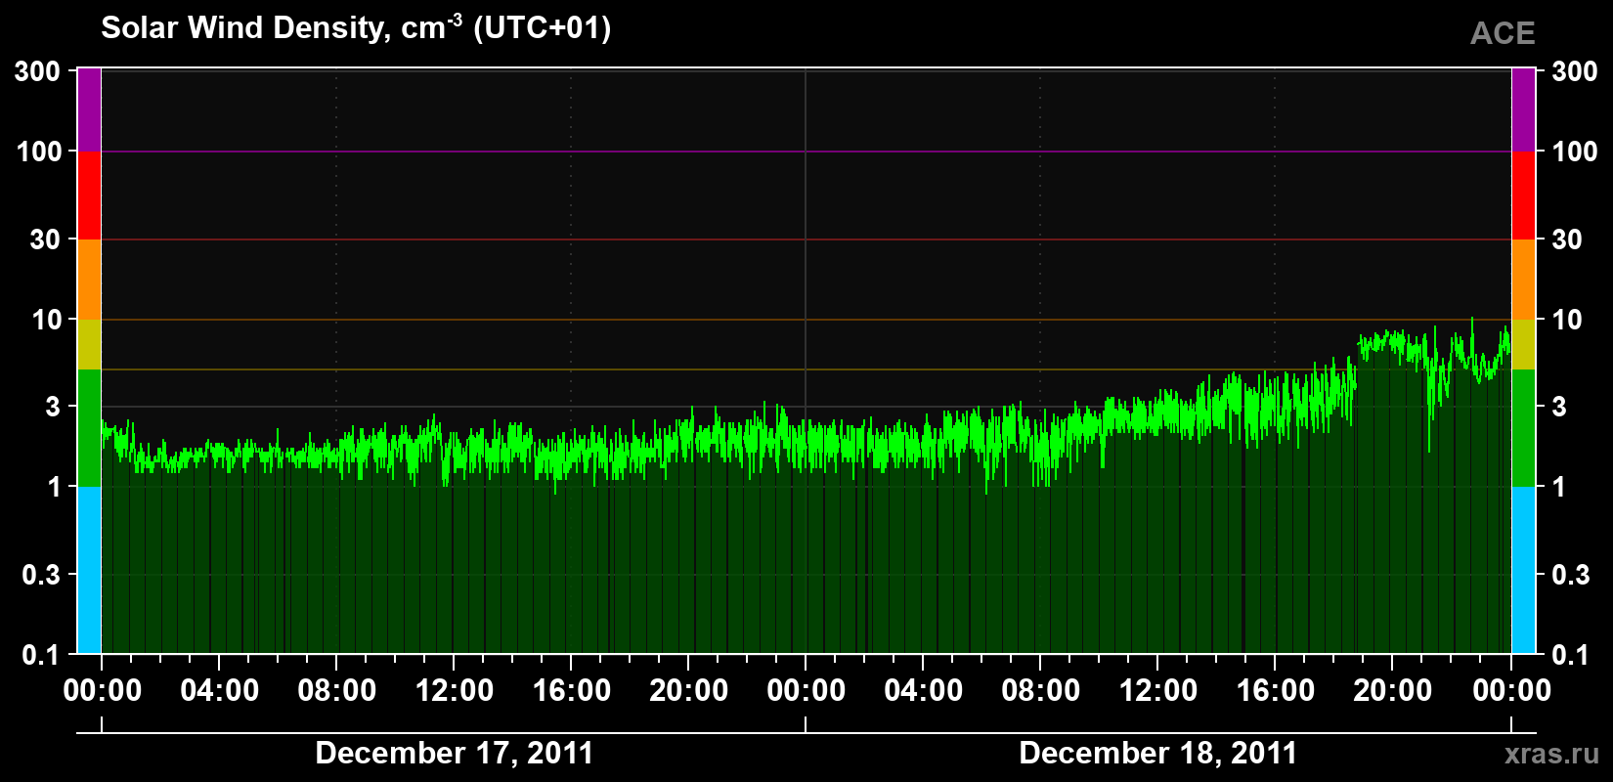Open the xras.ru watermark link

tap(1552, 754)
